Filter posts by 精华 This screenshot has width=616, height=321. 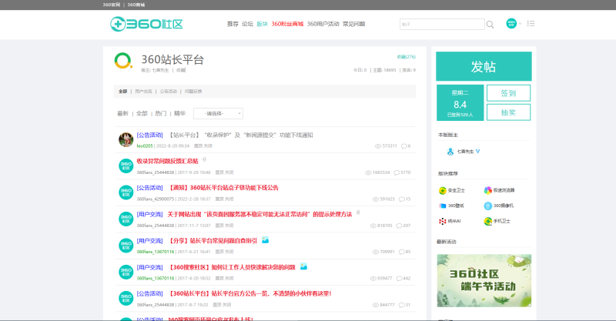179,114
